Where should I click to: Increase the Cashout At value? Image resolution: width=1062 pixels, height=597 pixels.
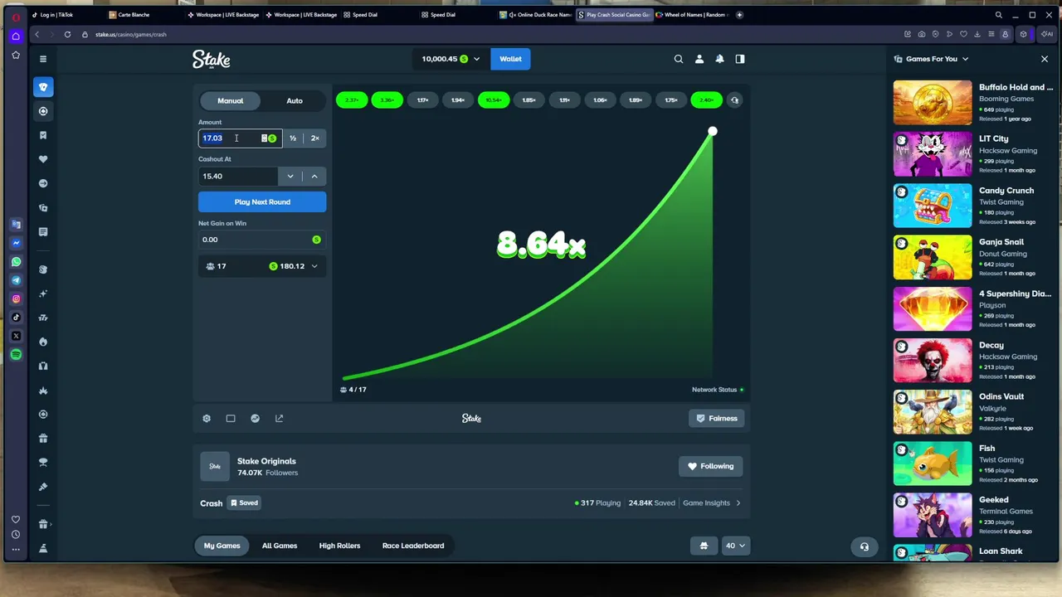coord(314,176)
